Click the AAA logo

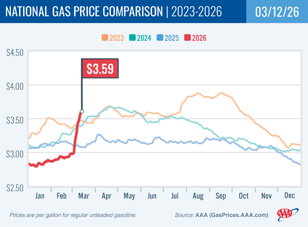point(286,214)
